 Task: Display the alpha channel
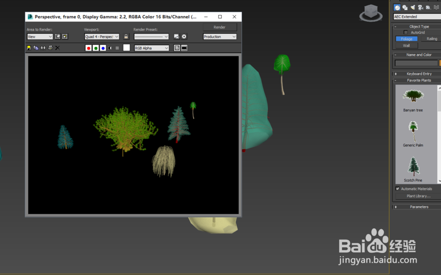coord(110,48)
